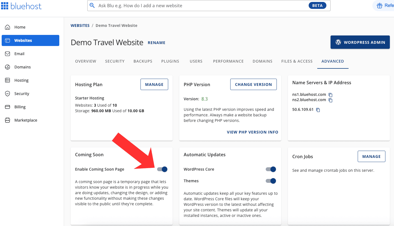Go back to Websites breadcrumb
The height and width of the screenshot is (226, 394).
pyautogui.click(x=80, y=25)
